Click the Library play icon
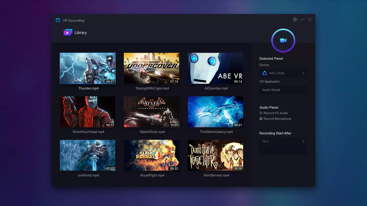The height and width of the screenshot is (206, 367). pyautogui.click(x=68, y=33)
